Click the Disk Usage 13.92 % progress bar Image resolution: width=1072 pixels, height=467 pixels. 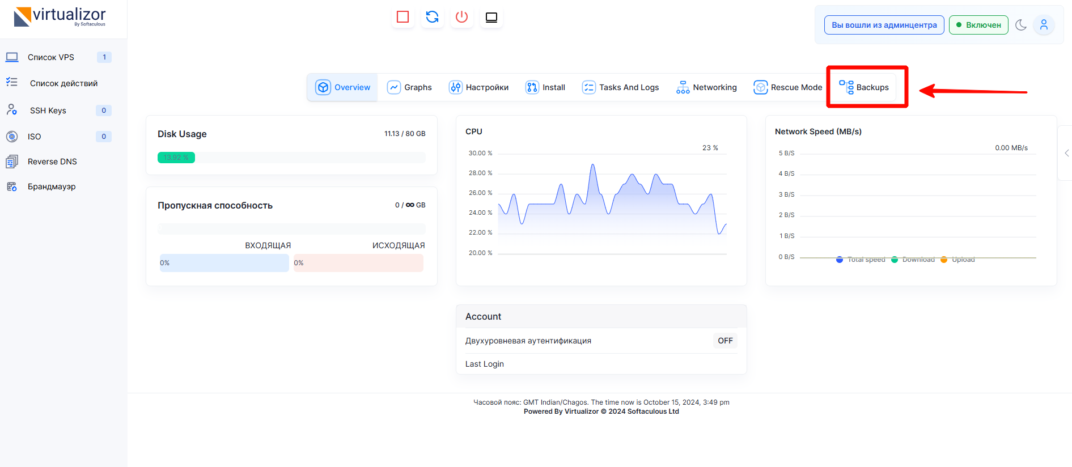[x=176, y=158]
